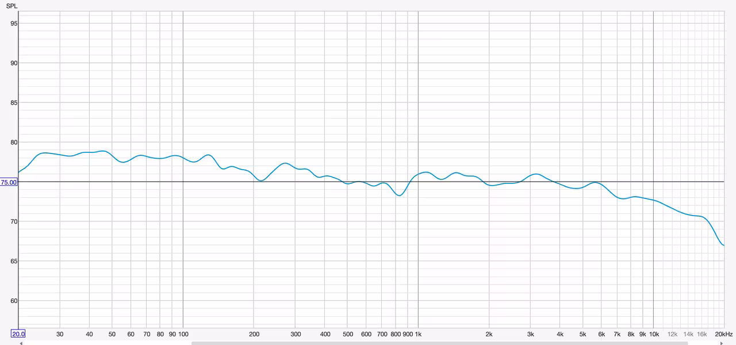Click the 40 label on frequency axis
This screenshot has height=345, width=736.
pyautogui.click(x=89, y=334)
